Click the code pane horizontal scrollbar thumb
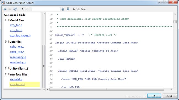 [x=107, y=89]
